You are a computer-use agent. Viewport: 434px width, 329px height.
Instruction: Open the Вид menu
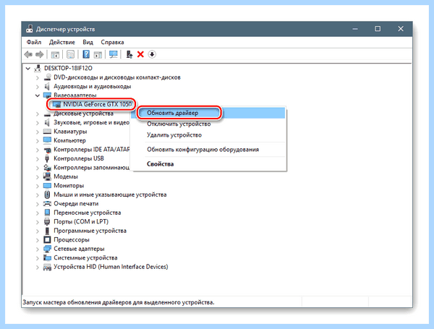(x=88, y=43)
